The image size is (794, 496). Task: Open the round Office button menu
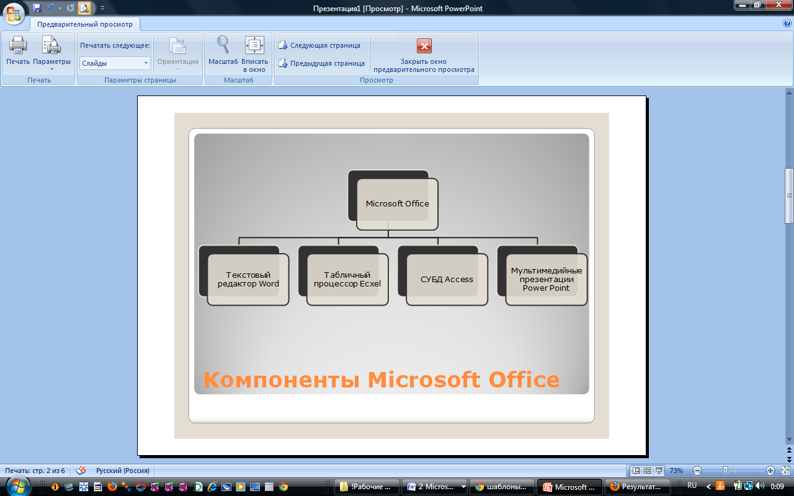(x=14, y=12)
